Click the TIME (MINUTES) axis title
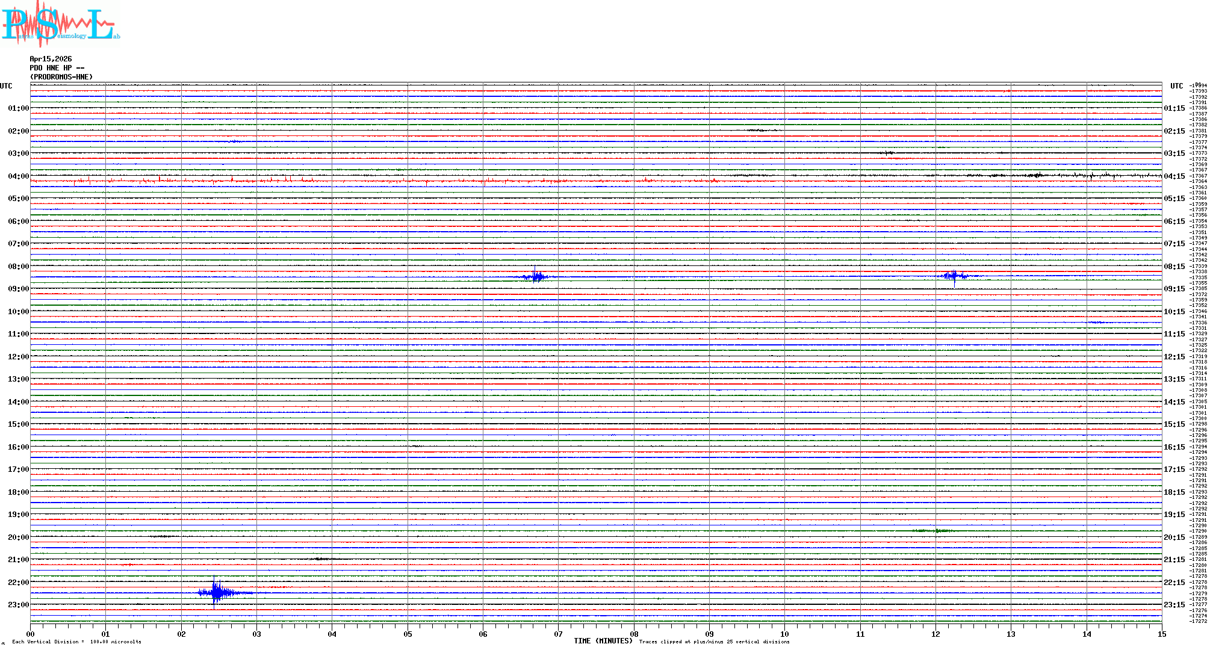1210x650 pixels. tap(603, 641)
